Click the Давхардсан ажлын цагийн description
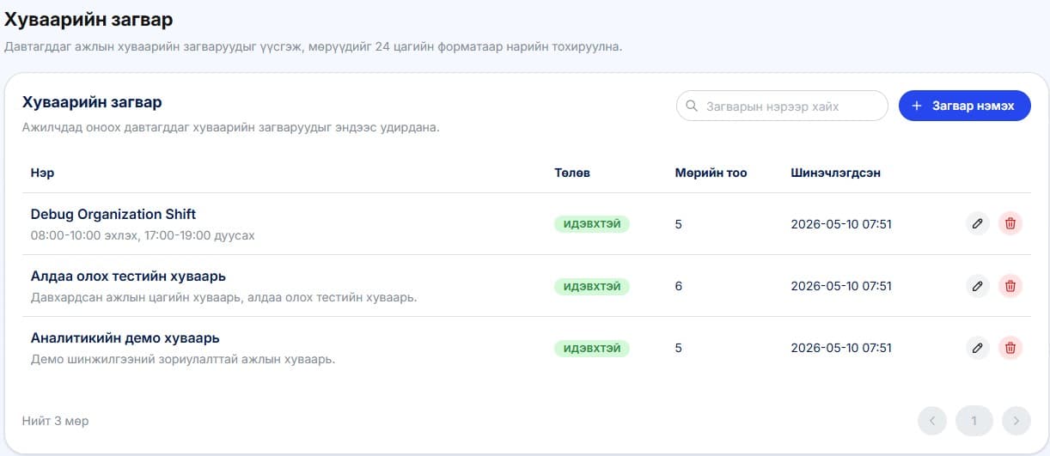 point(224,297)
